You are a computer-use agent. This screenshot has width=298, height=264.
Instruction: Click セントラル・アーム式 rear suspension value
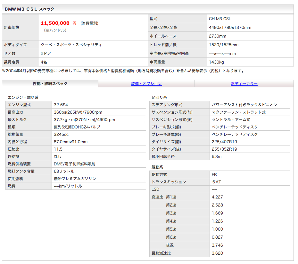231,119
